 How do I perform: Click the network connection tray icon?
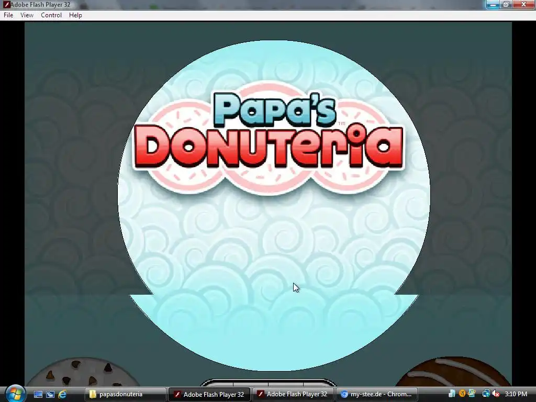486,394
